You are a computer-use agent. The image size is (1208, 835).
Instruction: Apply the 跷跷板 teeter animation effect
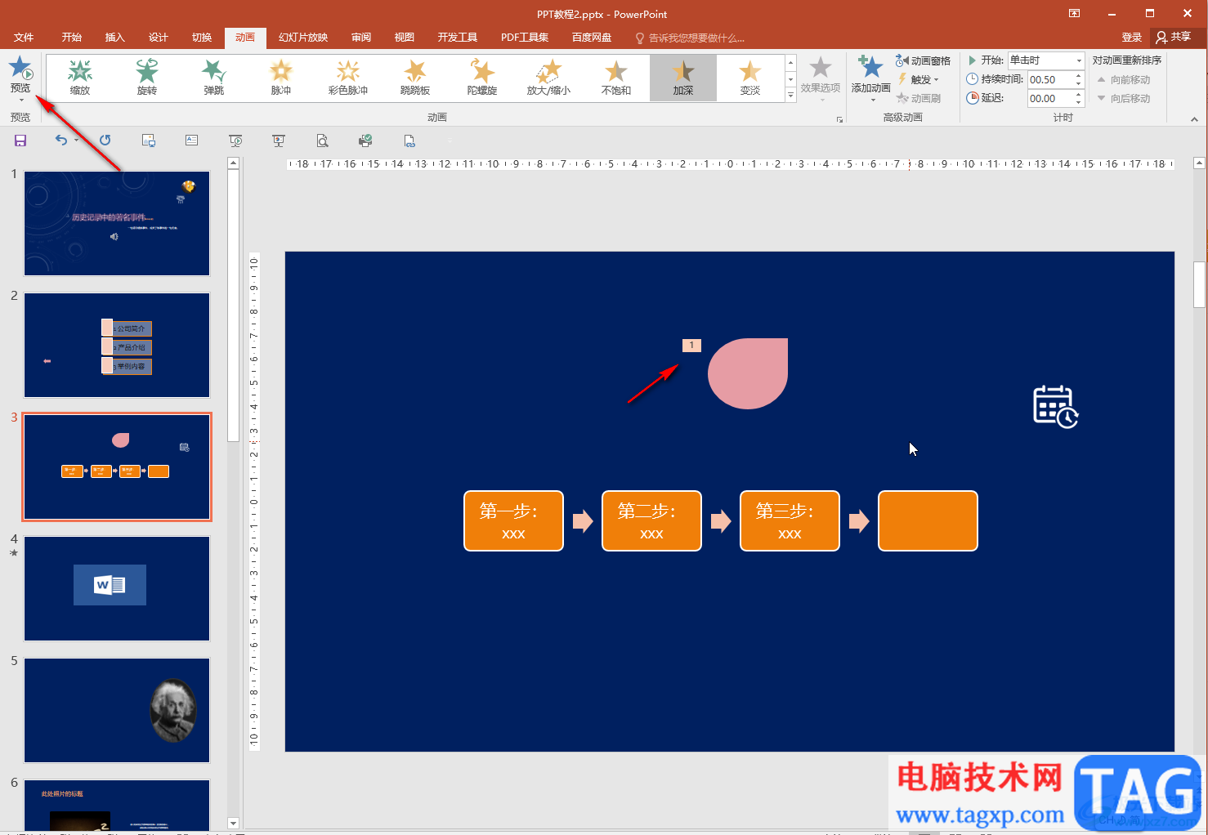[415, 78]
